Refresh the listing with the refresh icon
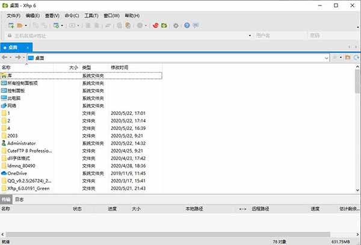 pos(356,57)
